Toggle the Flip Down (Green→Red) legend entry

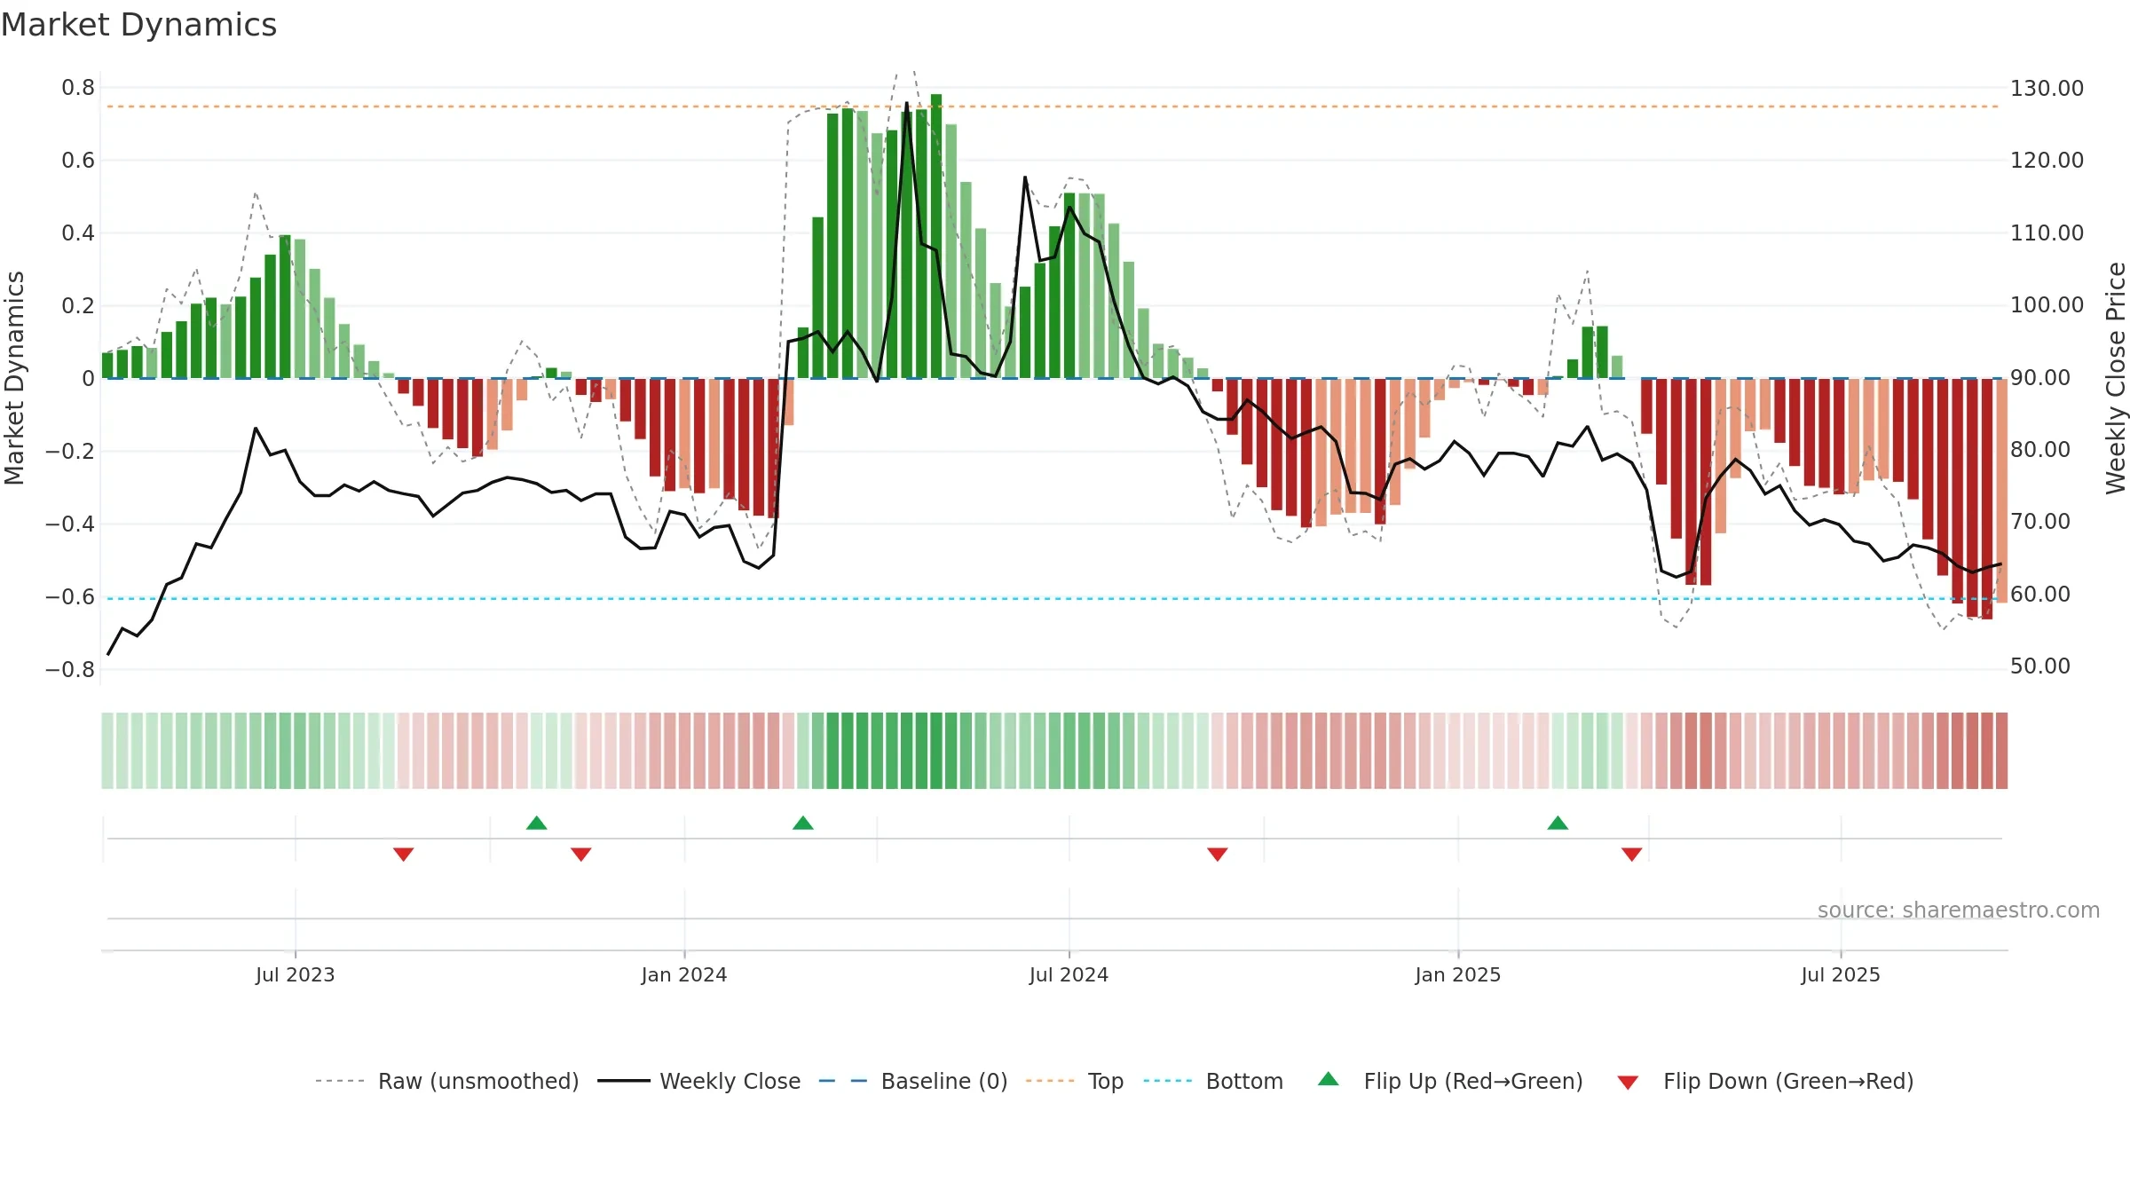pos(1765,1081)
